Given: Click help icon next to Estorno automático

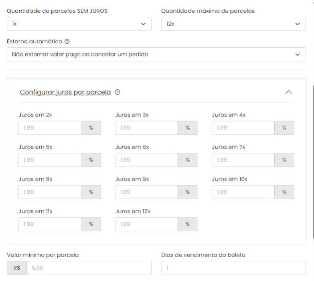Looking at the screenshot, I should point(67,41).
